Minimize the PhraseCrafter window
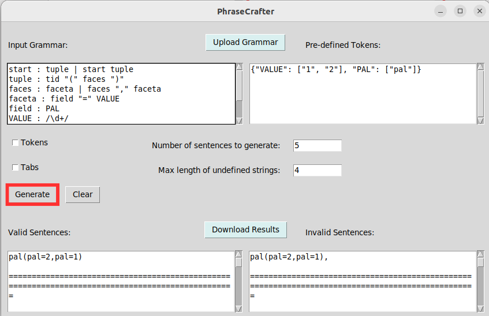Viewport: 489px width, 316px height. click(441, 11)
